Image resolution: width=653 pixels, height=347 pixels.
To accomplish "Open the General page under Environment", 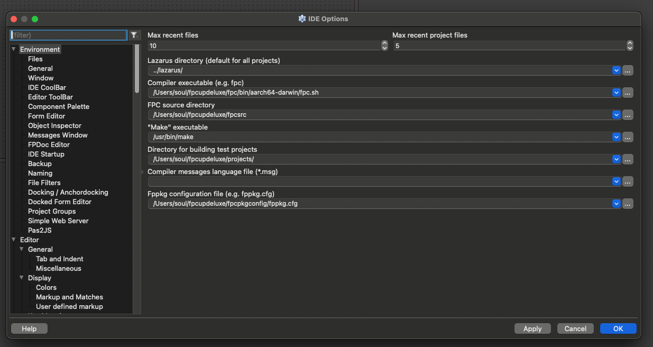I will [x=40, y=68].
